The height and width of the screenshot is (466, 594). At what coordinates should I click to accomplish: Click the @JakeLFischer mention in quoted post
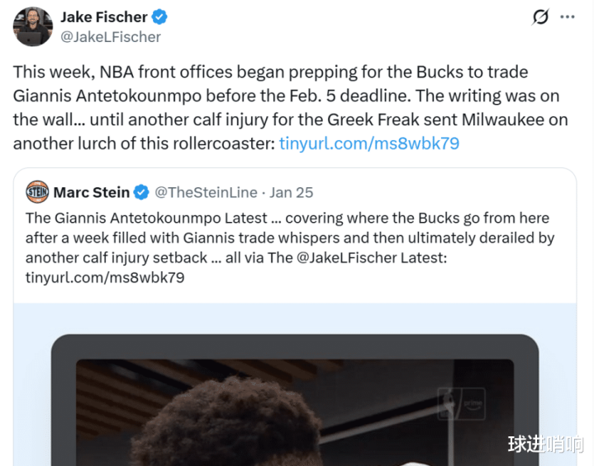372,257
